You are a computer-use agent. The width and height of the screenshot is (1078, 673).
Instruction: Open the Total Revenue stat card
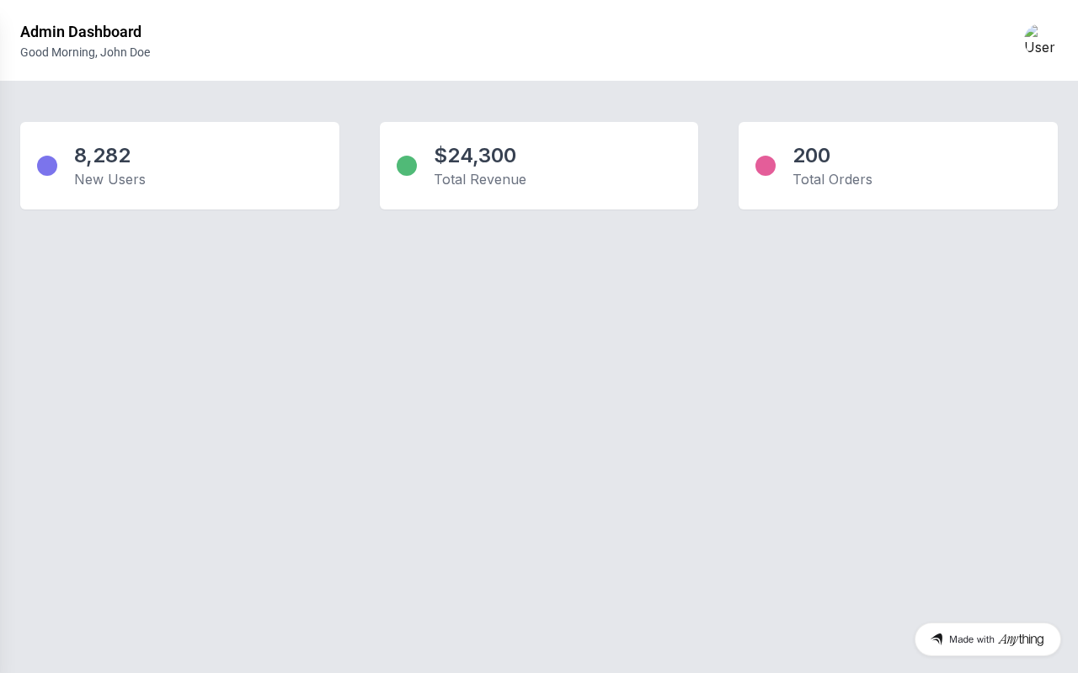pos(539,166)
